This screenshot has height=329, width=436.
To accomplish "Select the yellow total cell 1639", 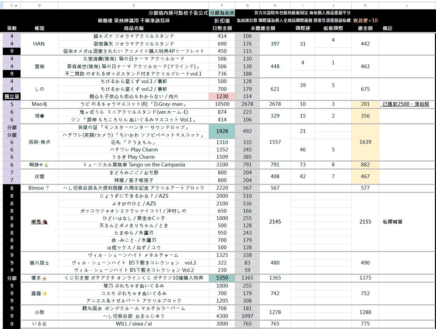I will 365,142.
